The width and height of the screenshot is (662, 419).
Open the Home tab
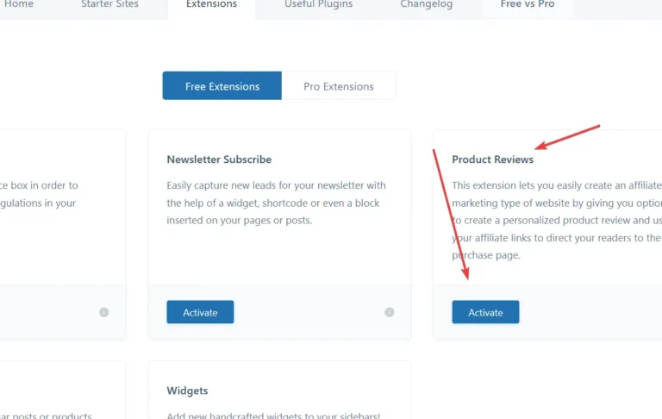point(19,5)
